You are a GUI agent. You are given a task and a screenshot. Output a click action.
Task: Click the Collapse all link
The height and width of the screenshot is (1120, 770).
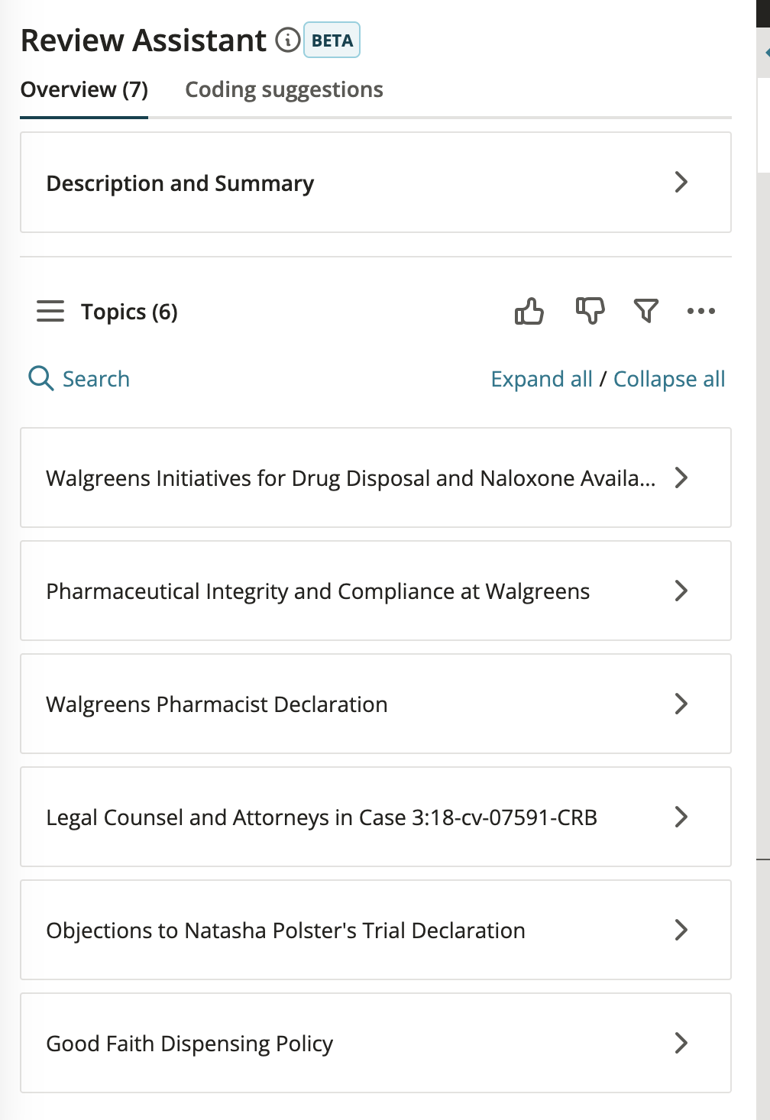tap(669, 379)
